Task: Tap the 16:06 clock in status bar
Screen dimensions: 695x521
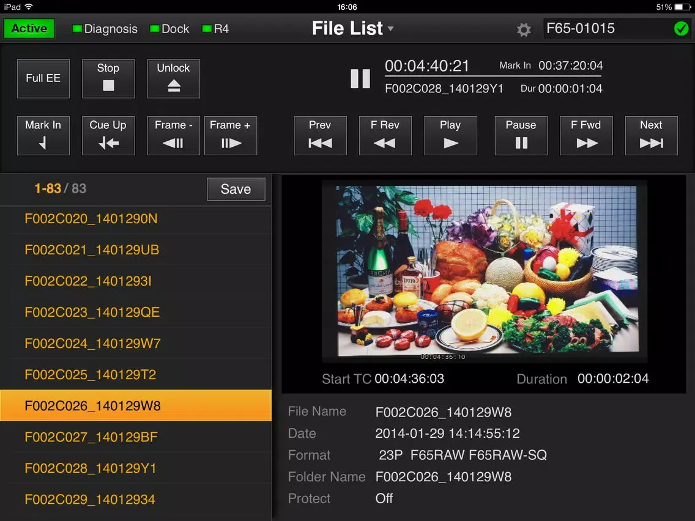Action: coord(347,7)
